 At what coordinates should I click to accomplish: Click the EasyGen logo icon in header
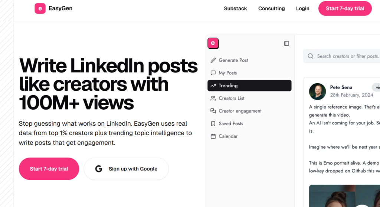click(40, 8)
